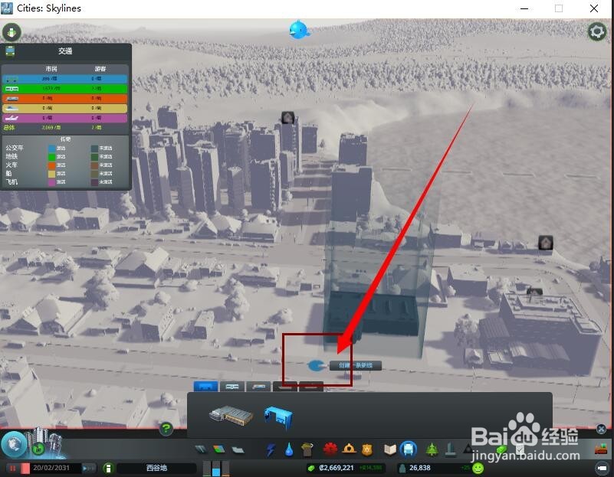This screenshot has width=614, height=477.
Task: Click the green active metro legend swatch
Action: [x=51, y=157]
